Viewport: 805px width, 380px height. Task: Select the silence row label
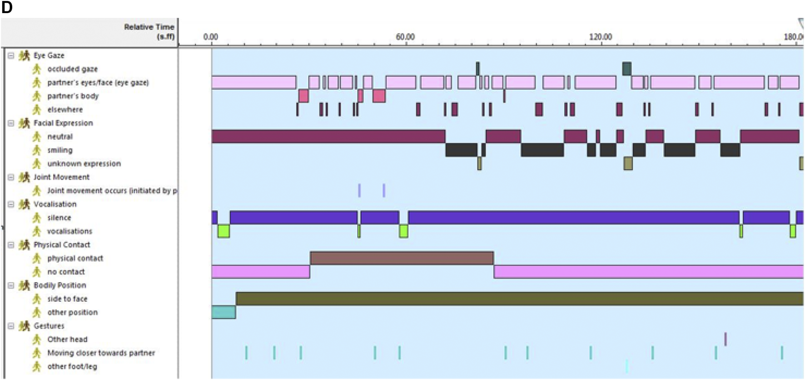[59, 218]
